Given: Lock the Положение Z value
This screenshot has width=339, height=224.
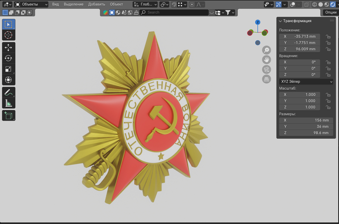Looking at the screenshot, I should tap(328, 49).
